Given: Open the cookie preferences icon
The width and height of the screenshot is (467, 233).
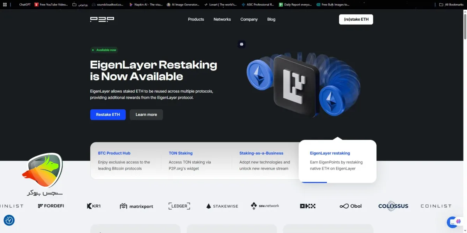Looking at the screenshot, I should 9,220.
